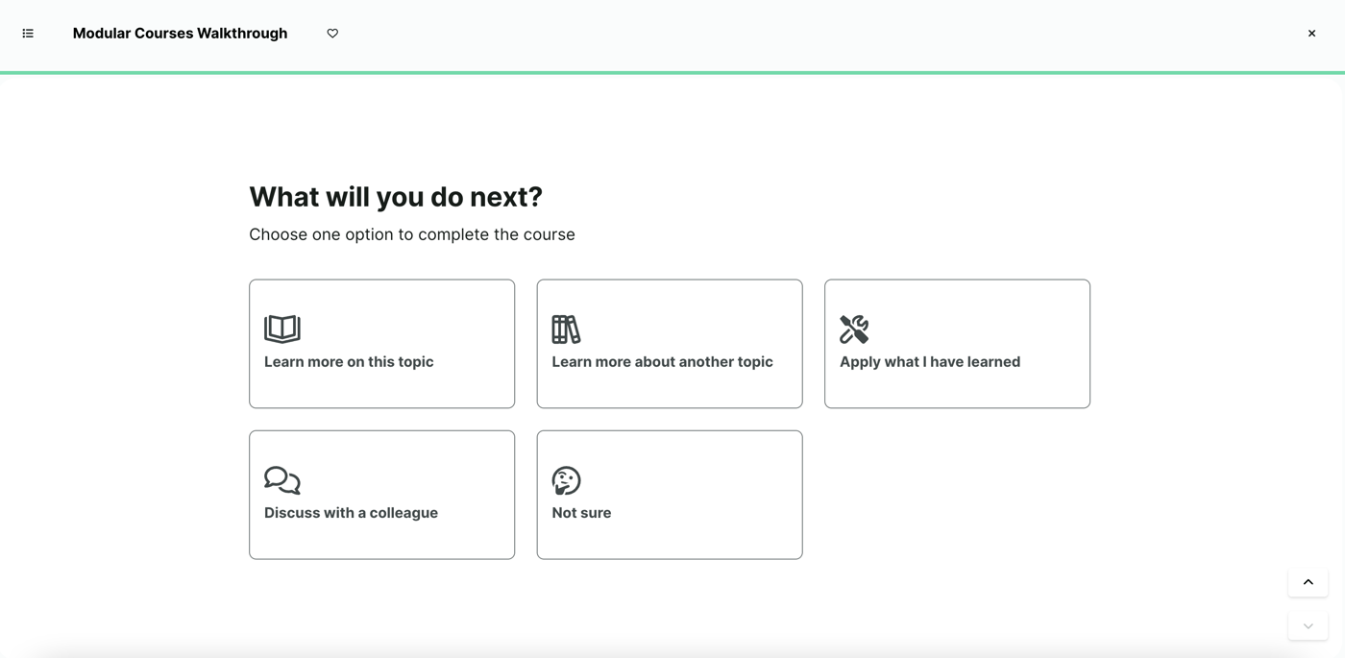
Task: Select the 'Apply what I have learned' option
Action: (x=956, y=343)
